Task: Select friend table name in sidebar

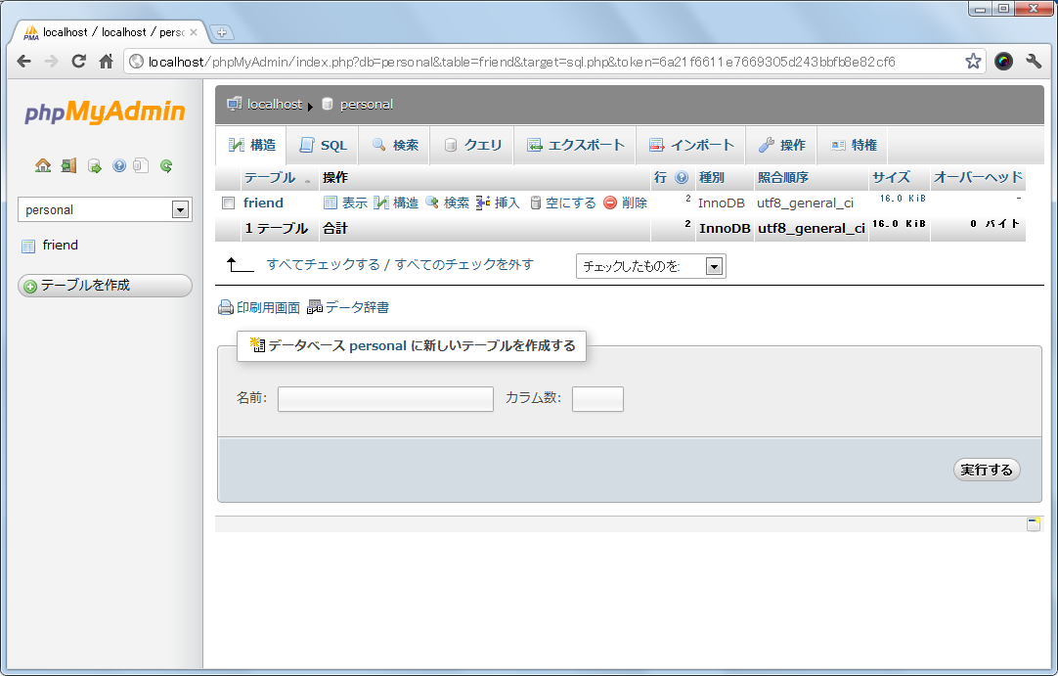Action: coord(60,246)
